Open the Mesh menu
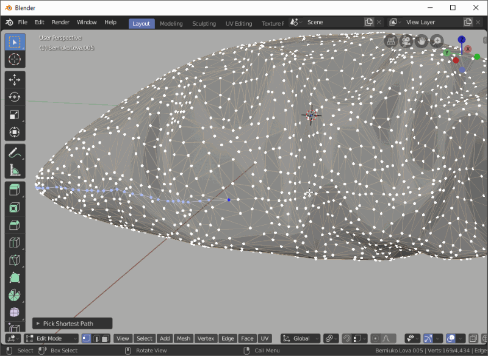The image size is (488, 356). point(183,338)
